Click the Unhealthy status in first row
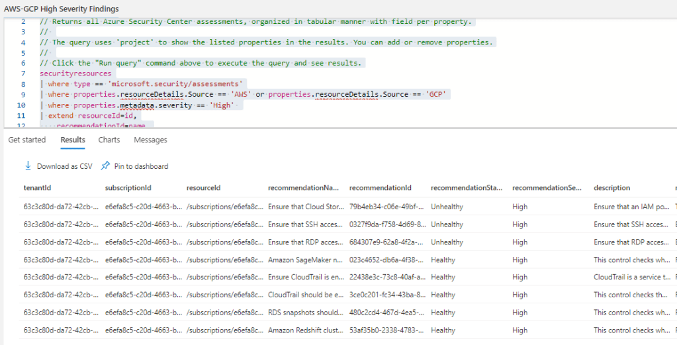The image size is (677, 345). click(x=447, y=207)
